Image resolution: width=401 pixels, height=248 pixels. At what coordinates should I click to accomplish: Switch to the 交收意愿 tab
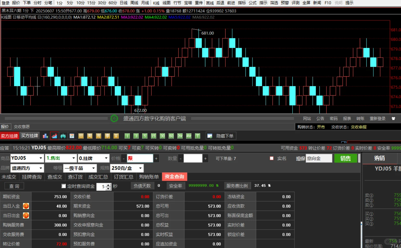click(x=22, y=127)
